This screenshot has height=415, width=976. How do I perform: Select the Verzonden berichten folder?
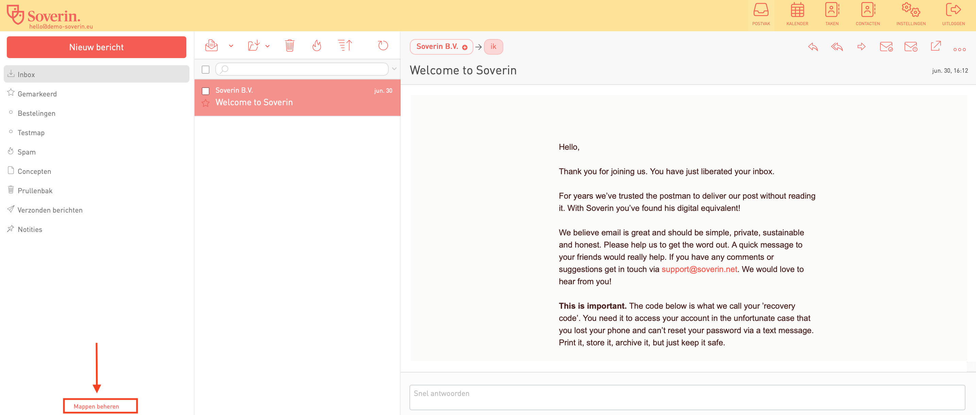50,210
